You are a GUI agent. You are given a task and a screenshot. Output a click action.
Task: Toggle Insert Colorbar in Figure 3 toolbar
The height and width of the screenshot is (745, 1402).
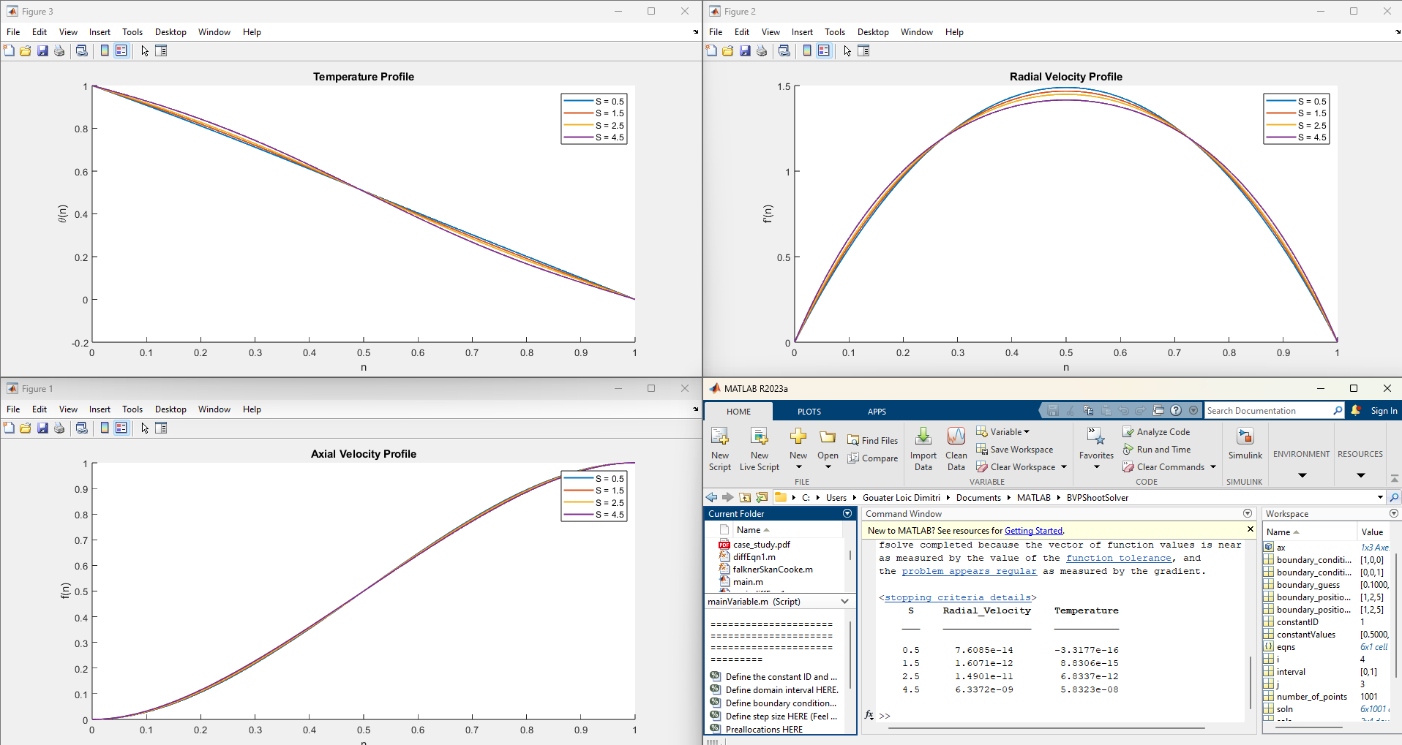[x=105, y=50]
